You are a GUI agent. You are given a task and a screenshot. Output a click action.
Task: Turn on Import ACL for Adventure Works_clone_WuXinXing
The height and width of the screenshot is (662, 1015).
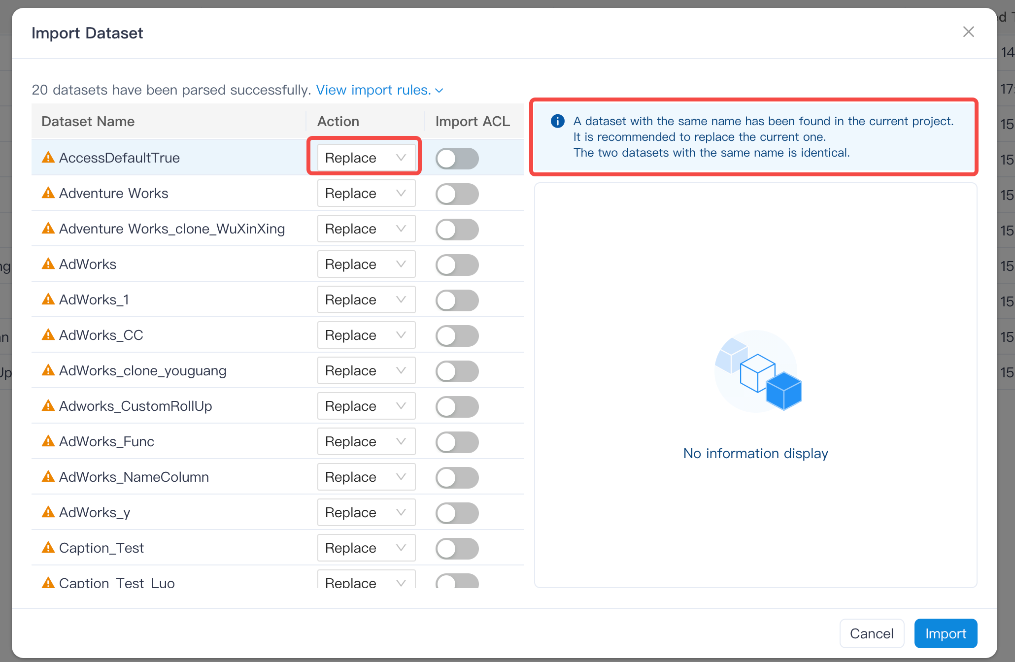457,230
